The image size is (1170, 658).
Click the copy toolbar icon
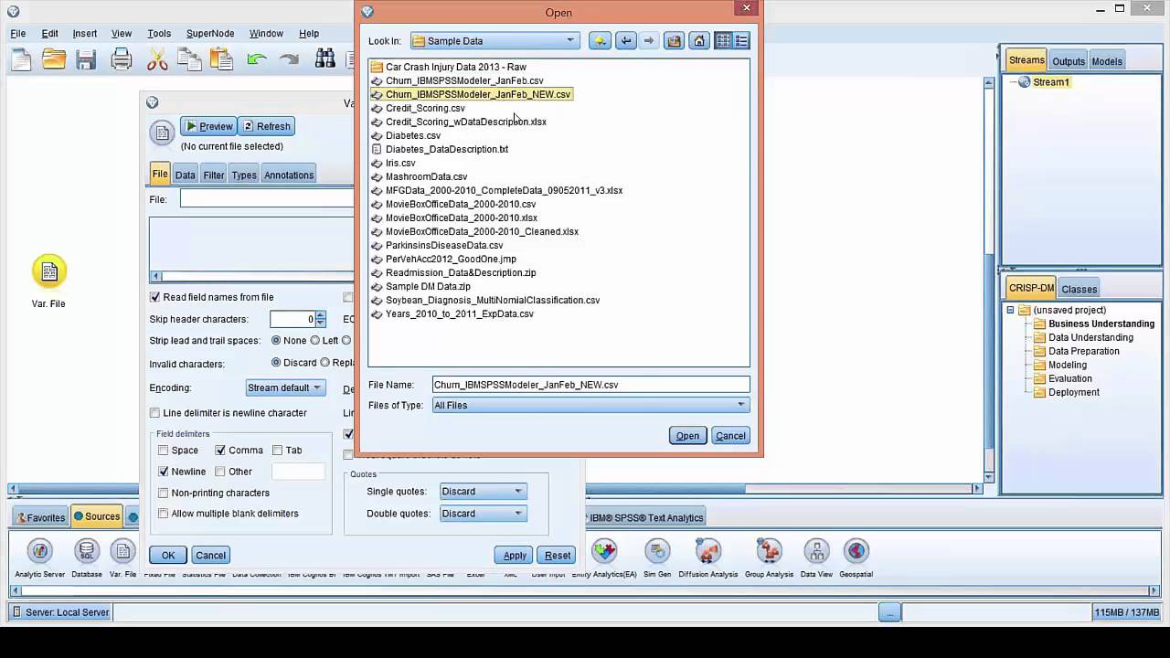pyautogui.click(x=189, y=60)
